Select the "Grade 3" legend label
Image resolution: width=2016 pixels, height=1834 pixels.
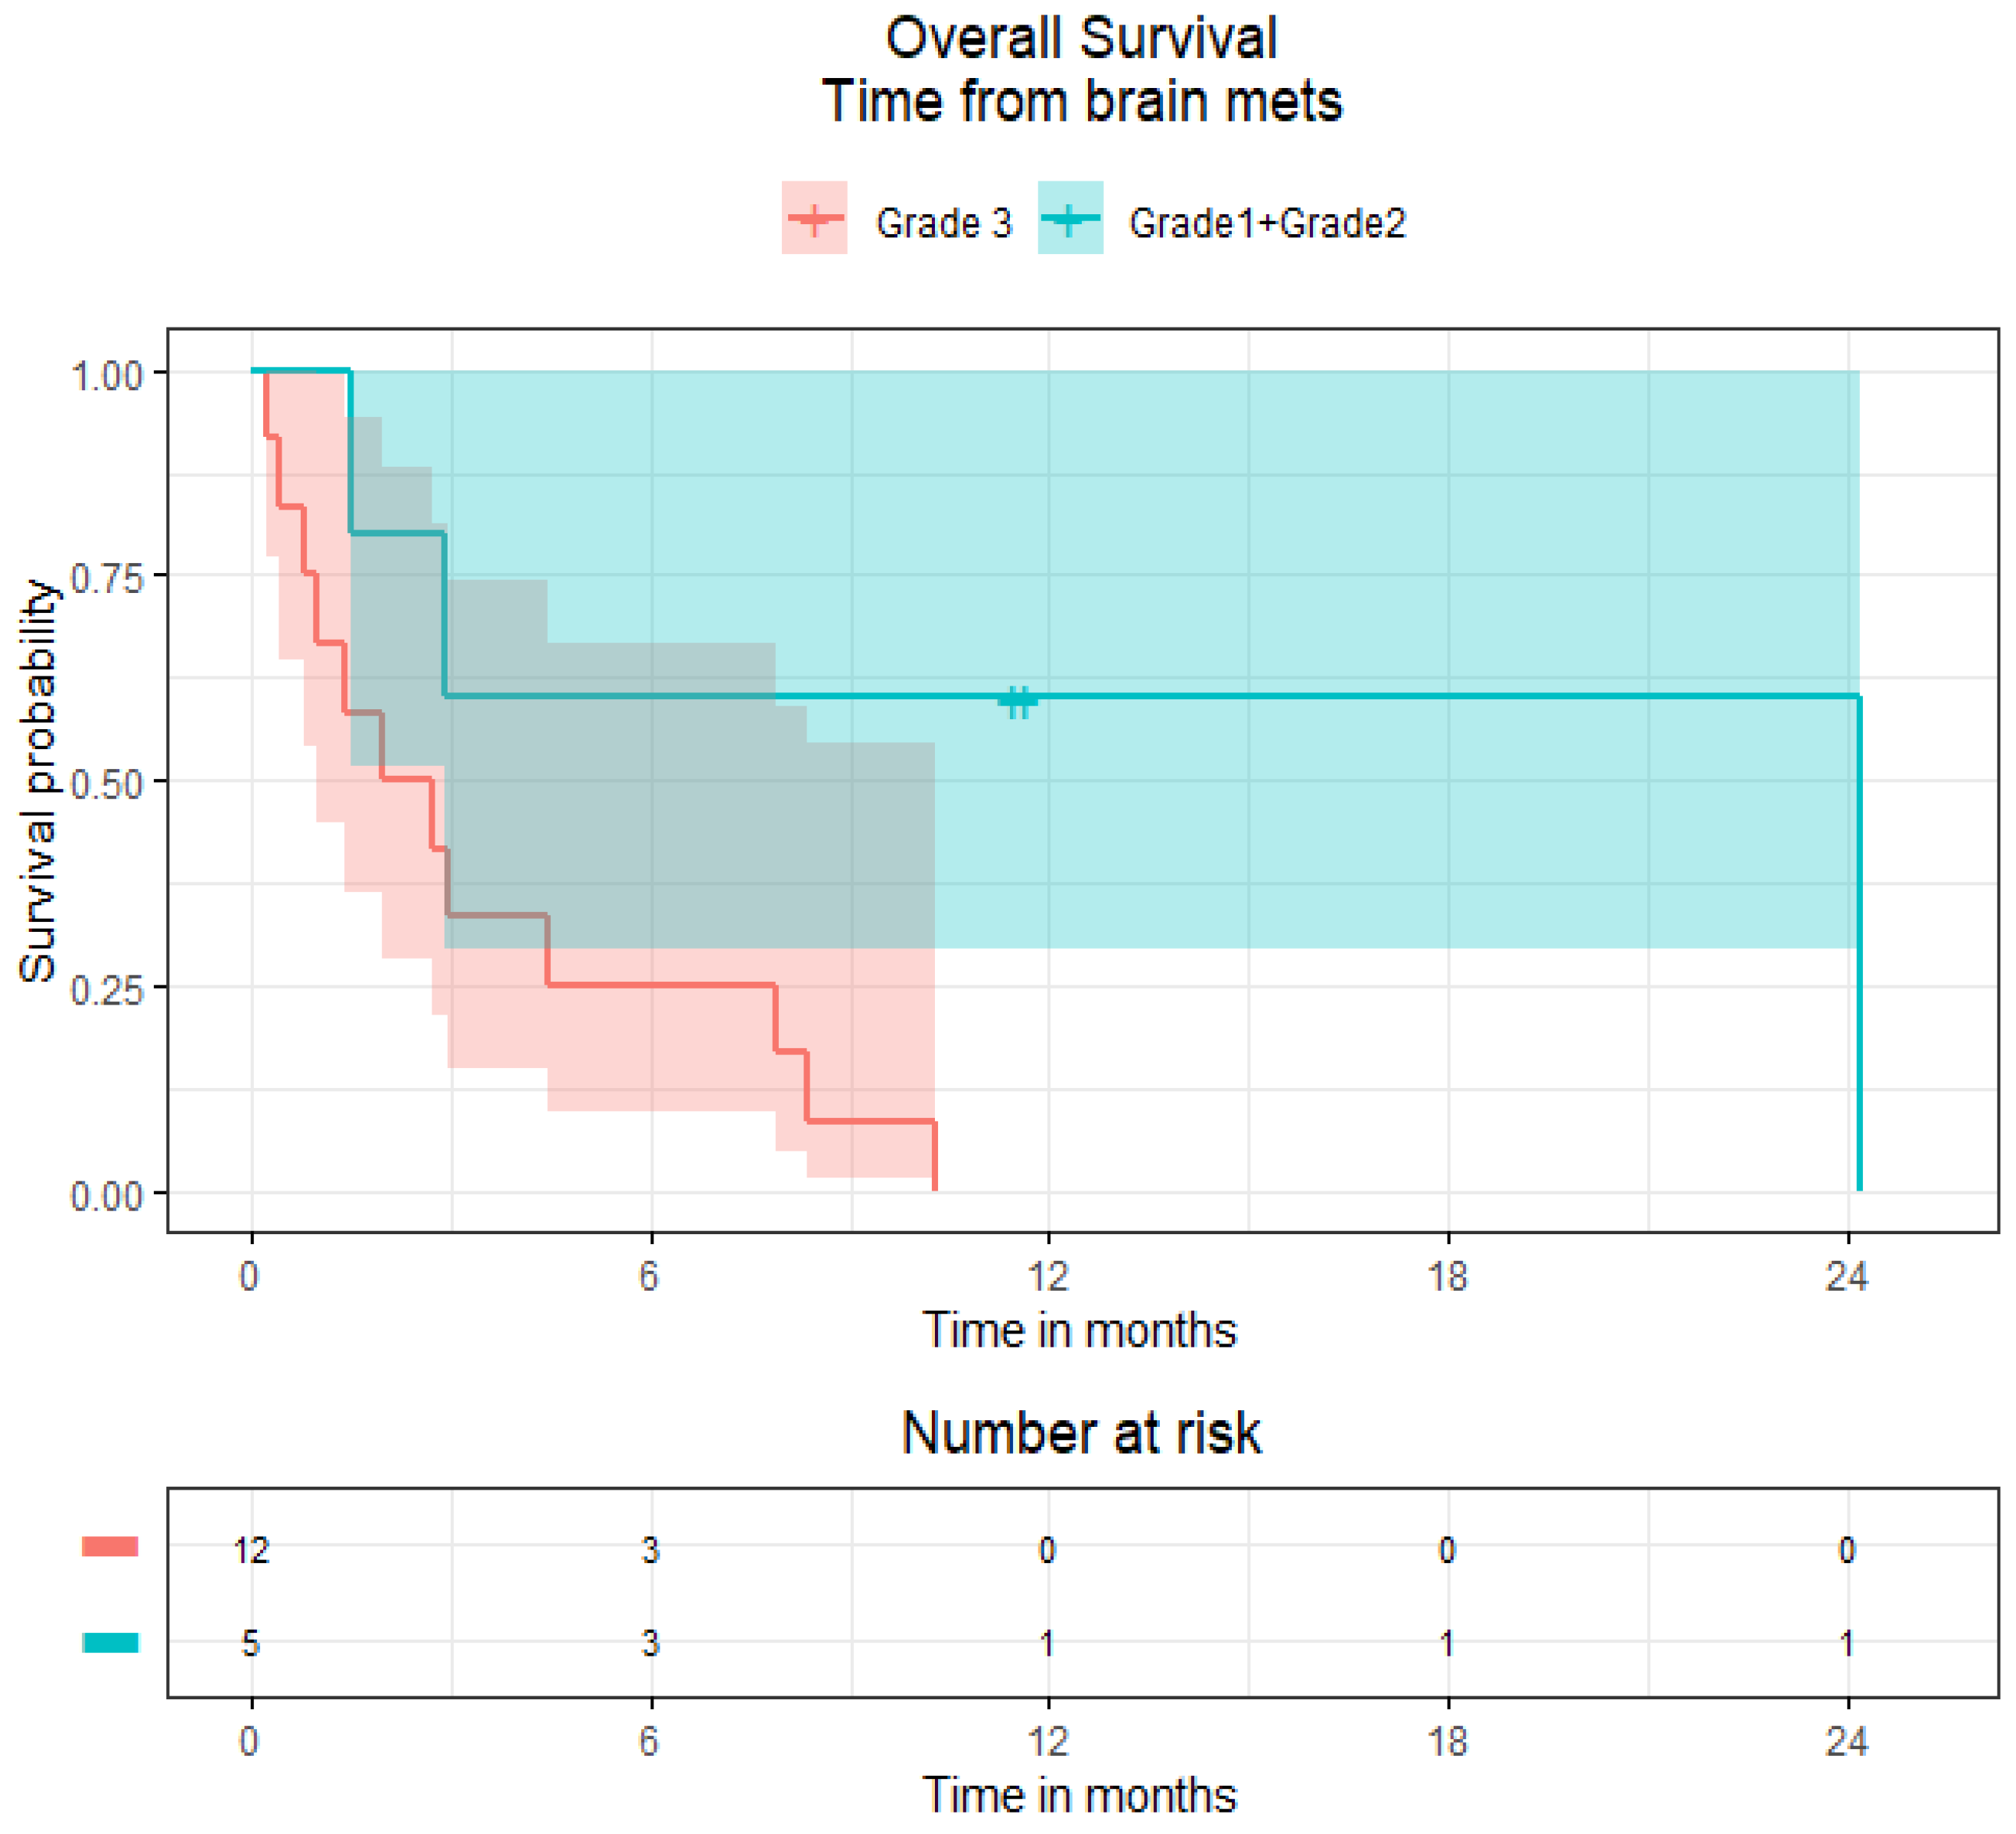[x=943, y=223]
